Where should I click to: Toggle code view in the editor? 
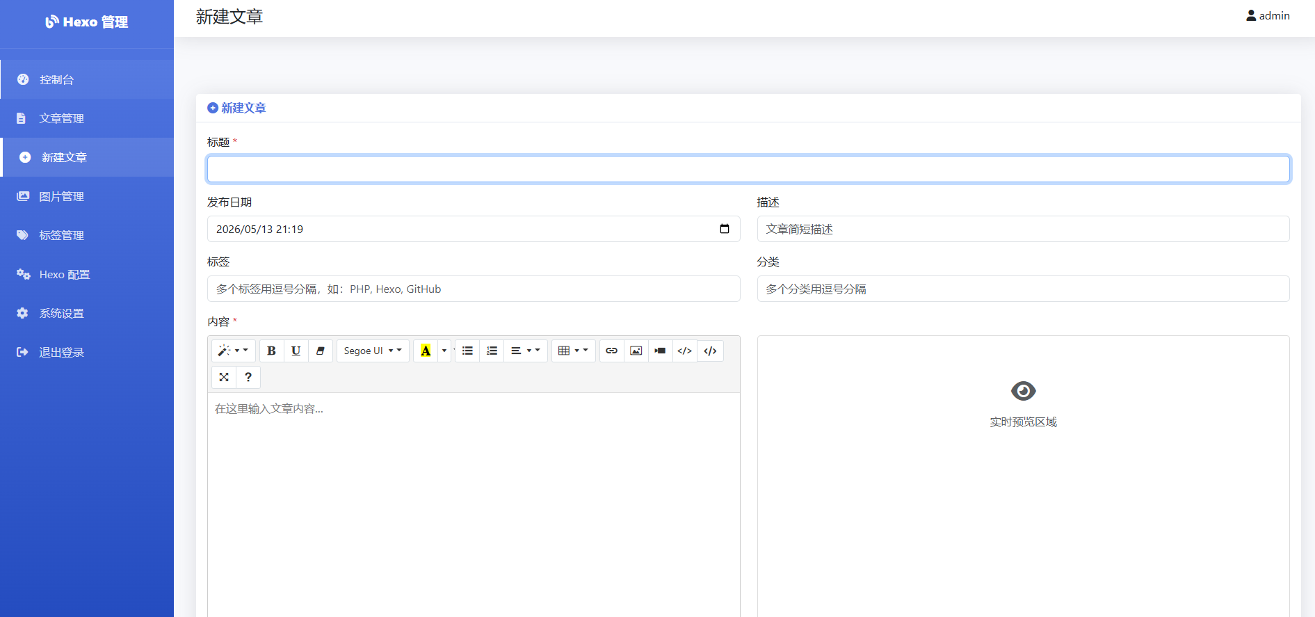pos(710,351)
